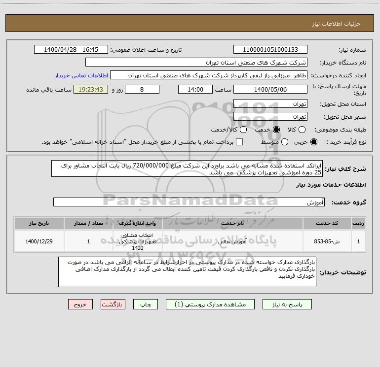Click service code cell س-85-853

[x=327, y=241]
